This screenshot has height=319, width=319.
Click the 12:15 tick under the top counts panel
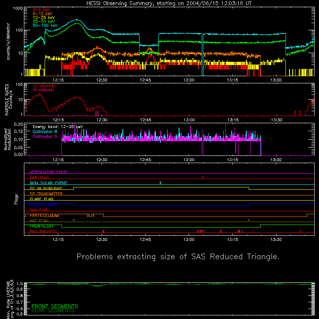tap(58, 80)
